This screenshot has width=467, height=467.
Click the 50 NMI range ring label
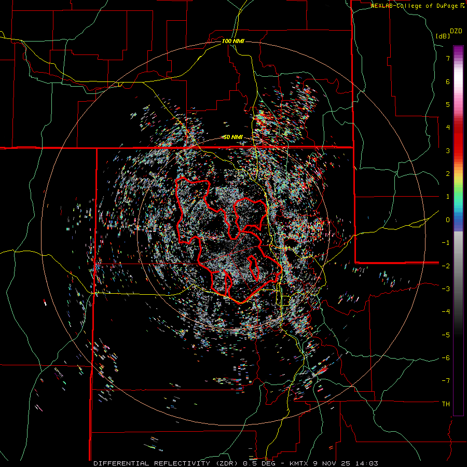coord(233,137)
